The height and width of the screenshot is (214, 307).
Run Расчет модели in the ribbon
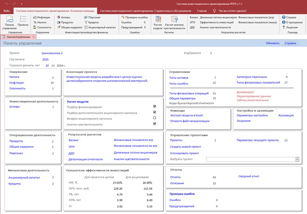[158, 22]
